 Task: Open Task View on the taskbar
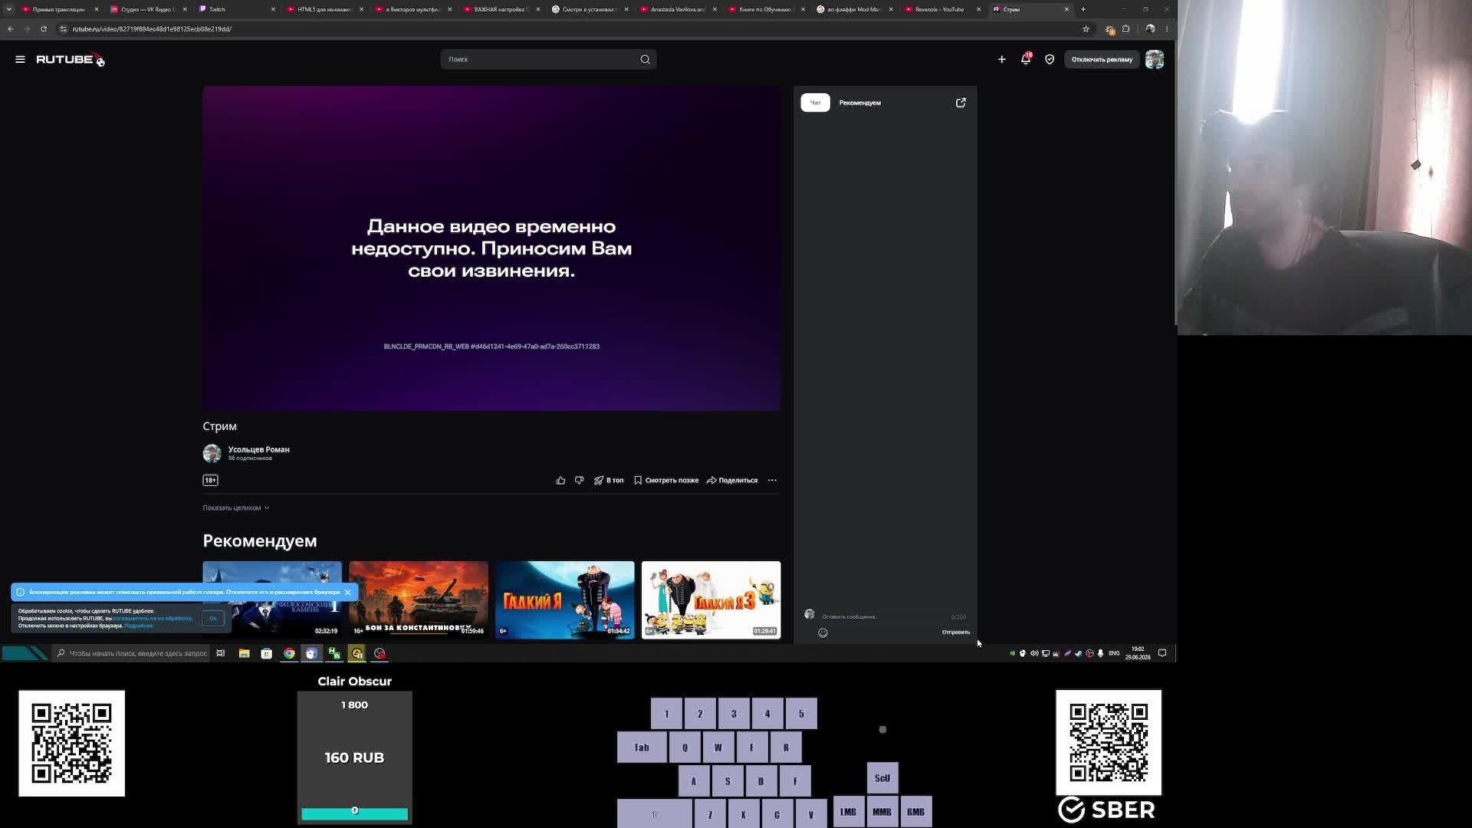[x=221, y=653]
